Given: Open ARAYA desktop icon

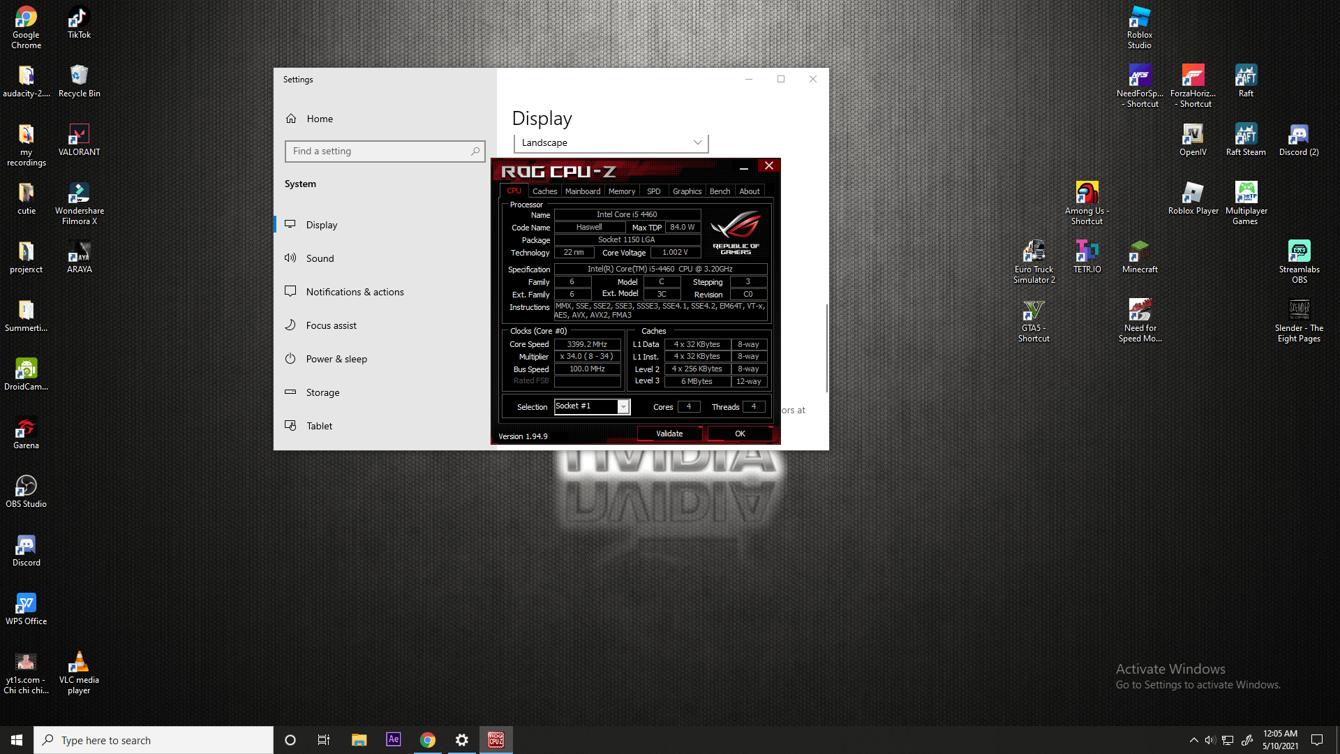Looking at the screenshot, I should click(x=79, y=258).
